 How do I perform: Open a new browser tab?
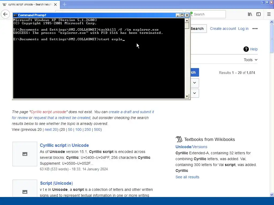(x=64, y=4)
